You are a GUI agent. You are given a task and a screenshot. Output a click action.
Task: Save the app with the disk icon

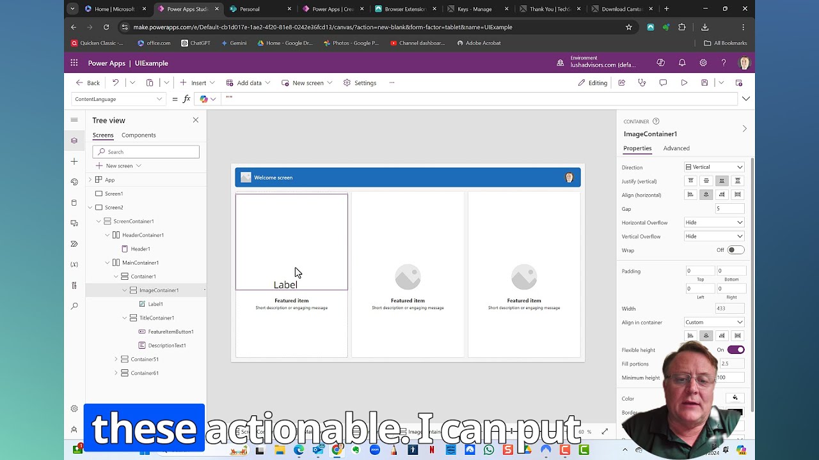pyautogui.click(x=704, y=82)
